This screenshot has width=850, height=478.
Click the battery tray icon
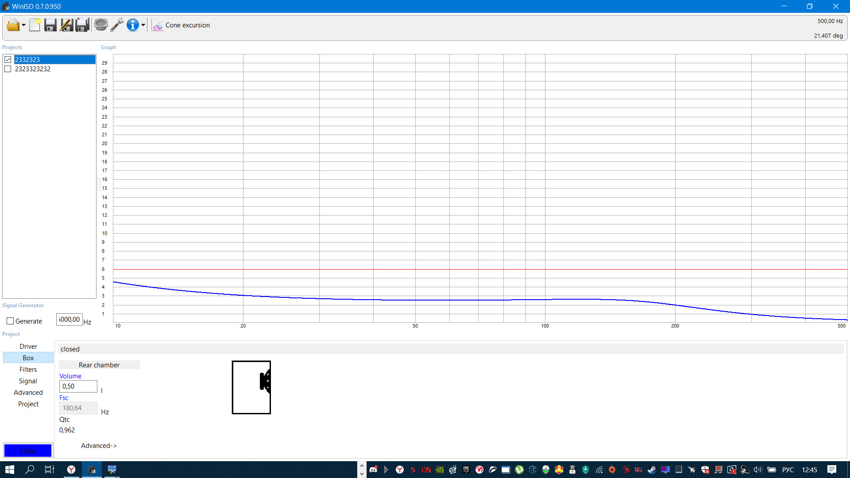772,470
